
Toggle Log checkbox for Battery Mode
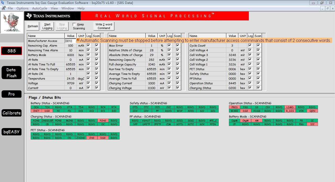89,55
